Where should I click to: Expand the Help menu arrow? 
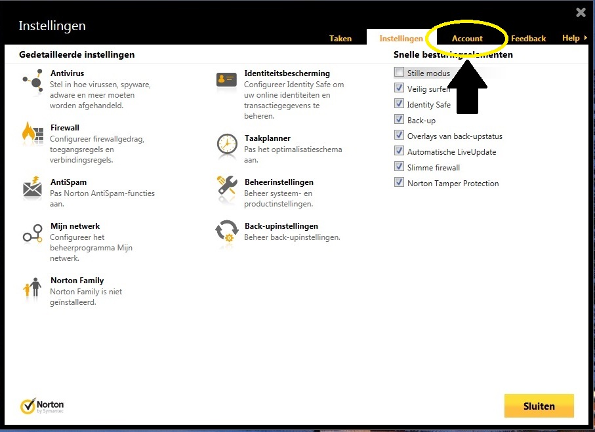pos(585,38)
